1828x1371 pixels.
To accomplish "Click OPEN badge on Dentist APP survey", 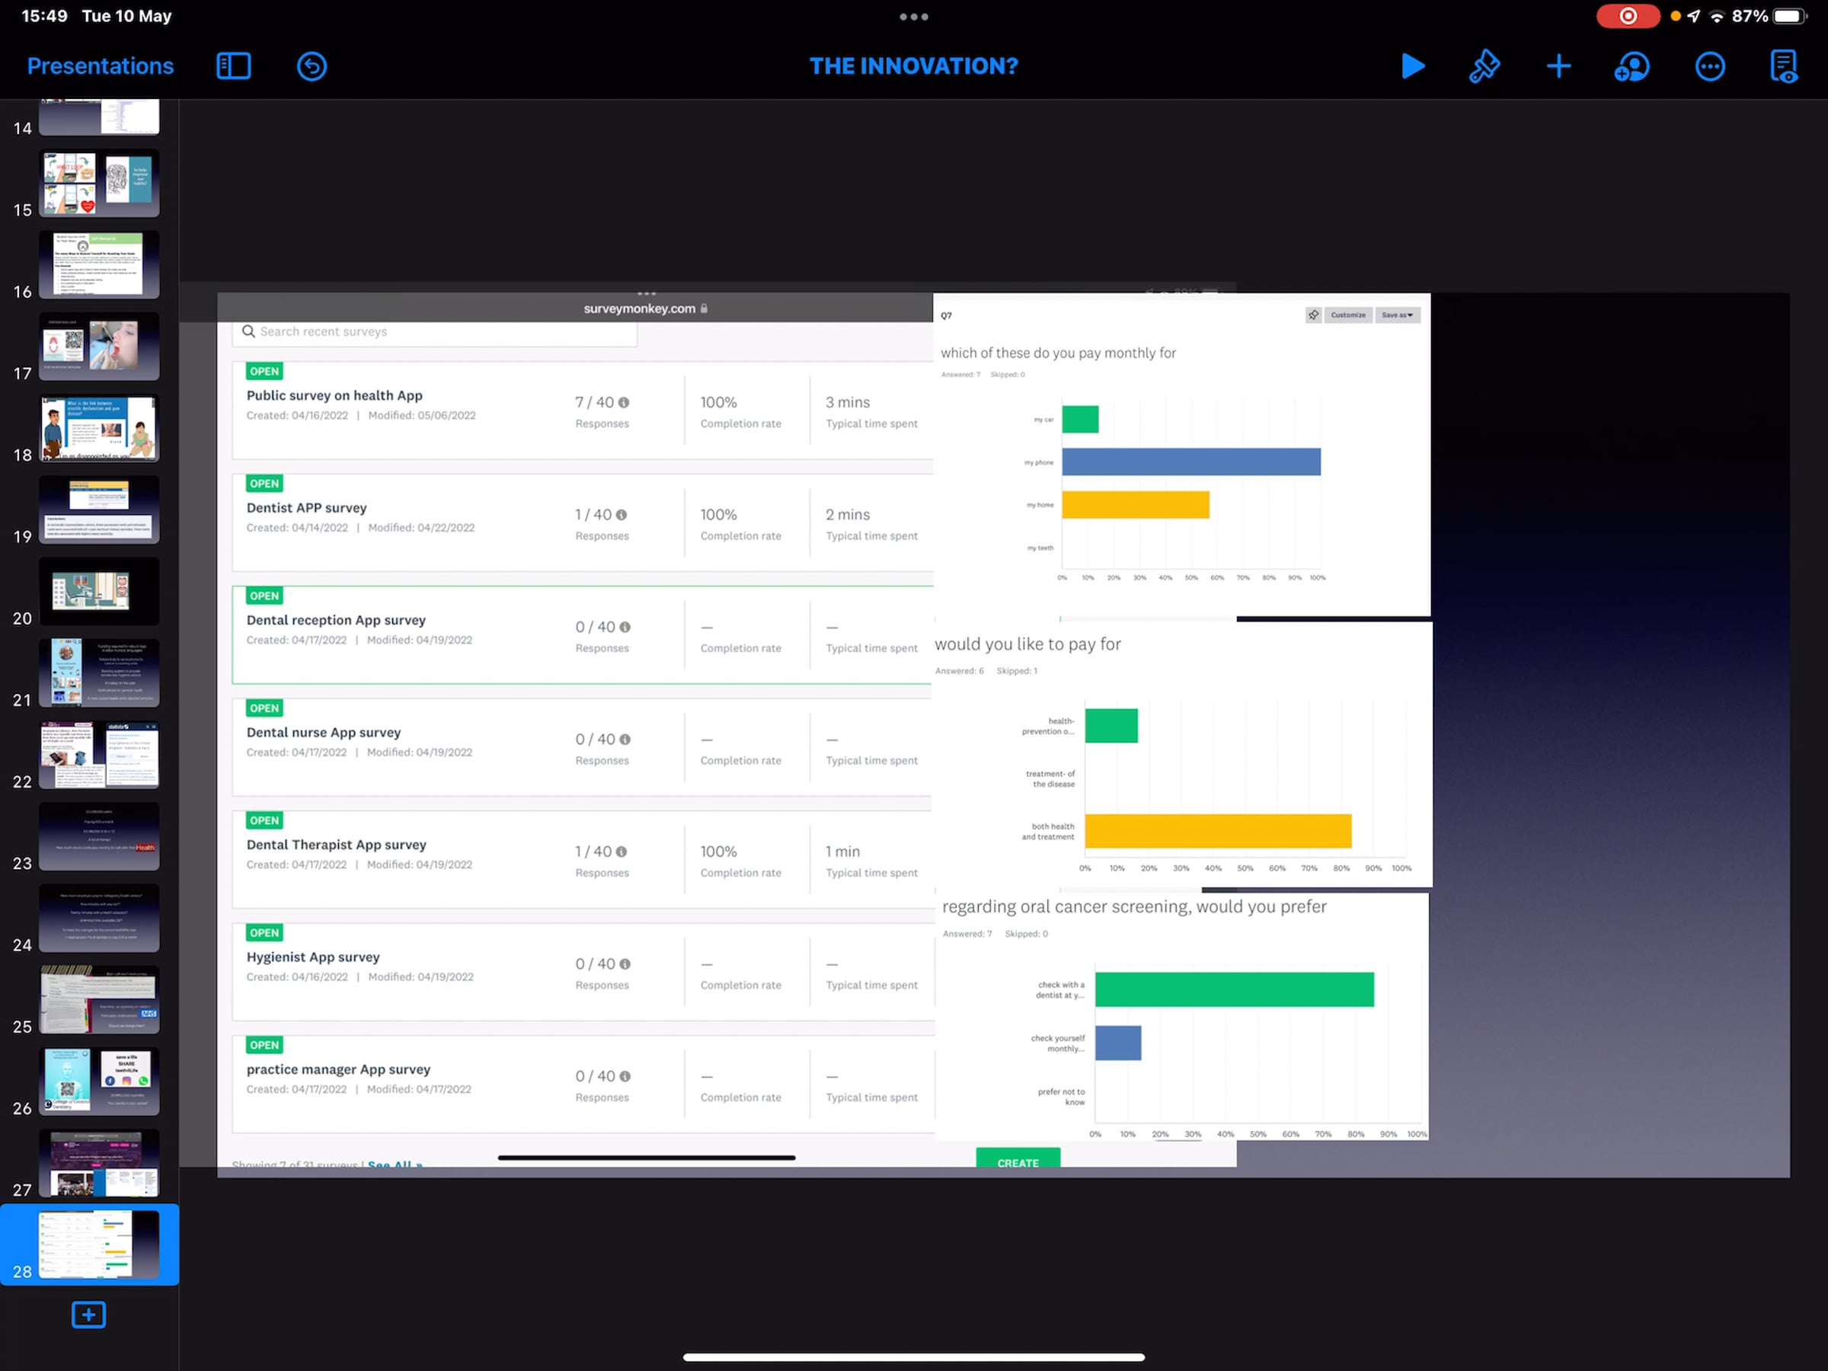I will click(x=264, y=484).
